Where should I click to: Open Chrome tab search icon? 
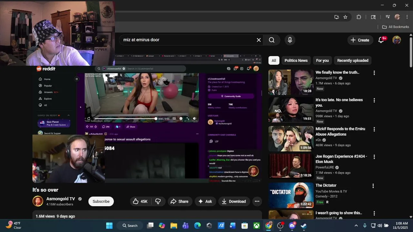tap(373, 17)
